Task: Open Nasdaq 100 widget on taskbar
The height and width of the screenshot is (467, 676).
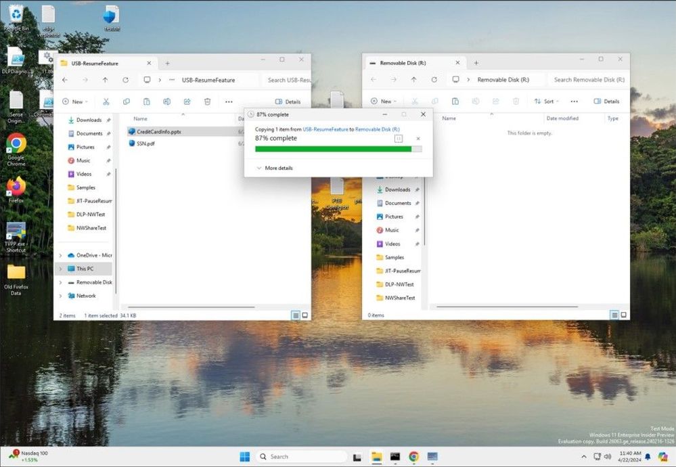Action: pos(28,456)
